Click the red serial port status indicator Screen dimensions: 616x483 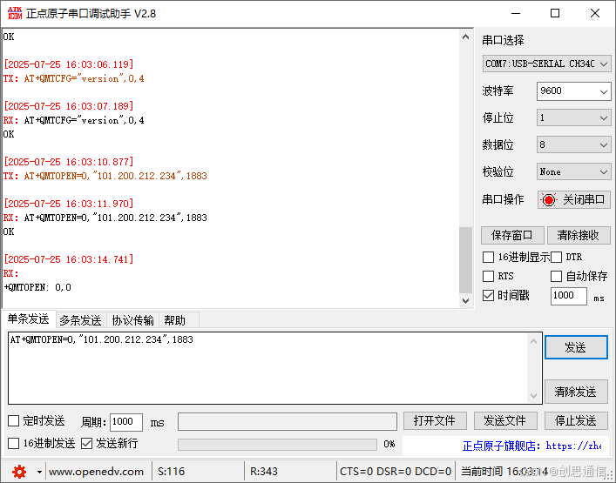click(x=548, y=199)
